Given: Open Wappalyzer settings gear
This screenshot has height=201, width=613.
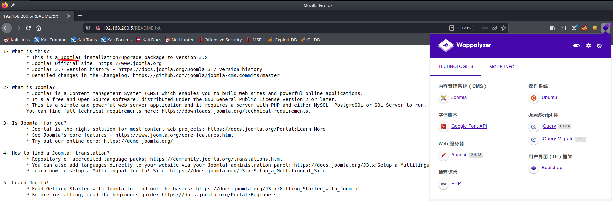Looking at the screenshot, I should 589,46.
